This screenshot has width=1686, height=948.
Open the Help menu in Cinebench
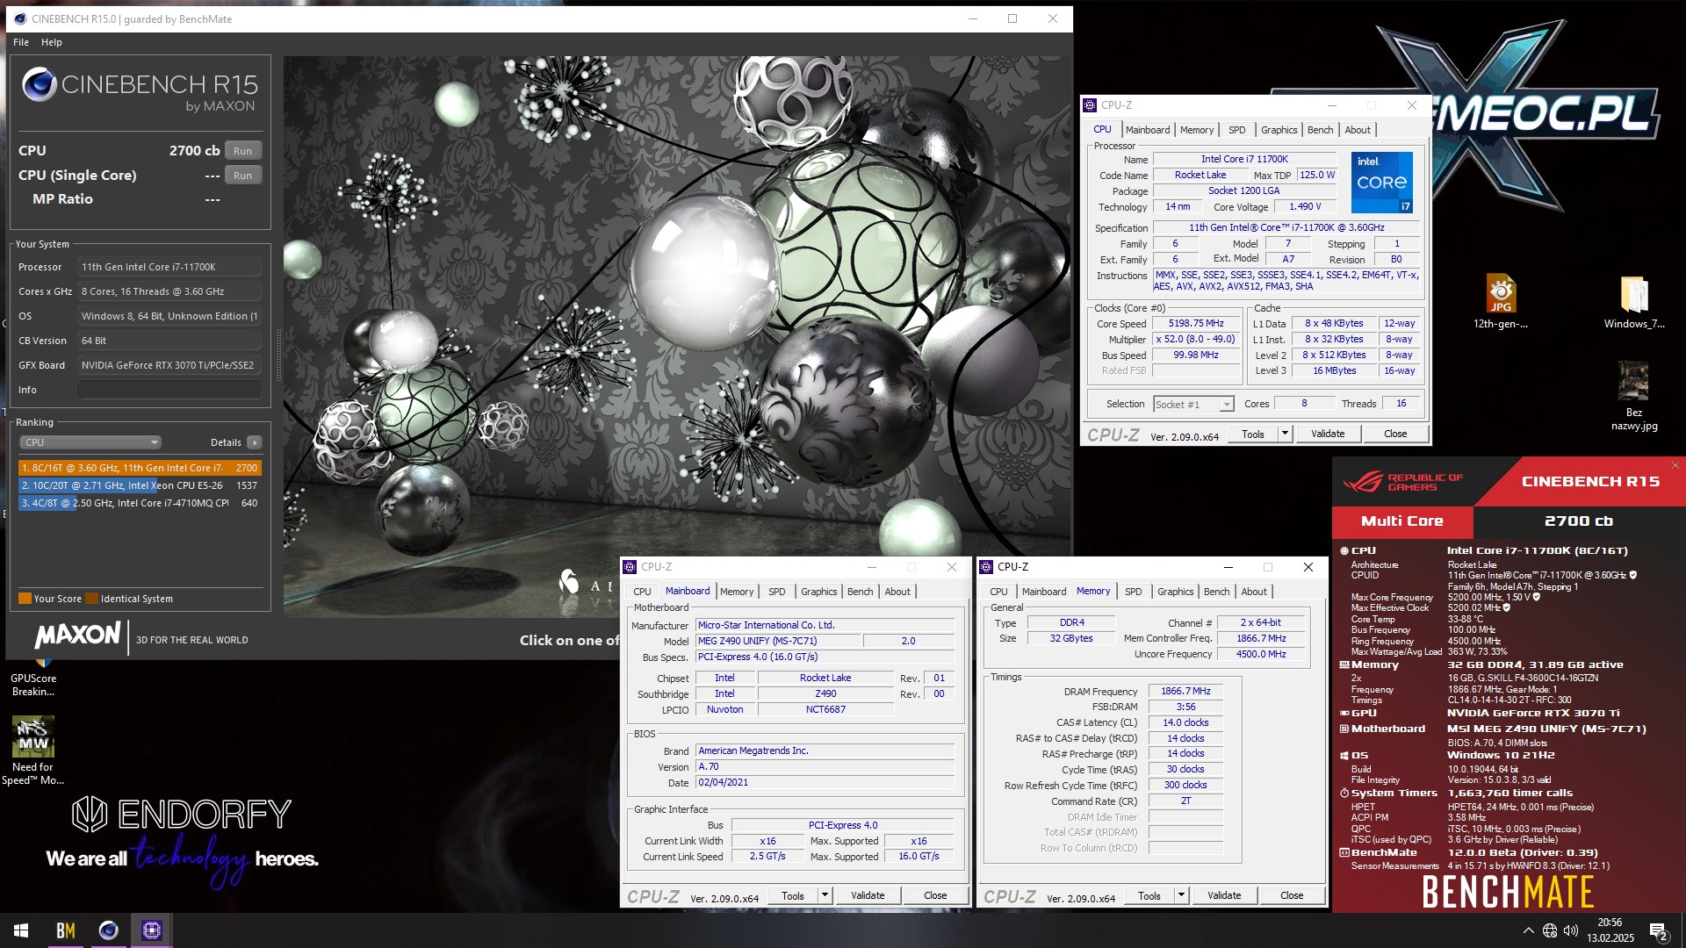click(52, 42)
